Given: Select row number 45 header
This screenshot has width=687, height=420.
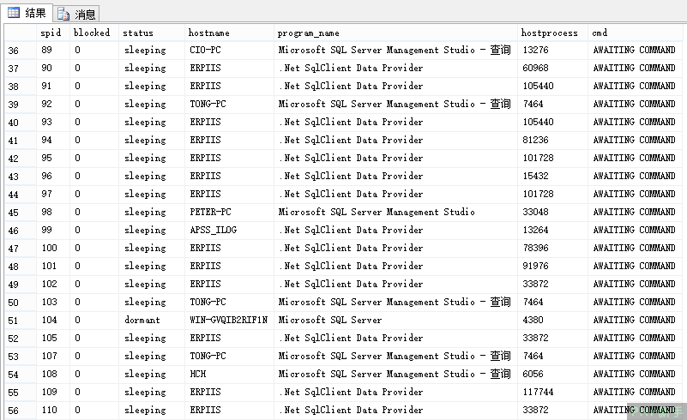Looking at the screenshot, I should [20, 213].
